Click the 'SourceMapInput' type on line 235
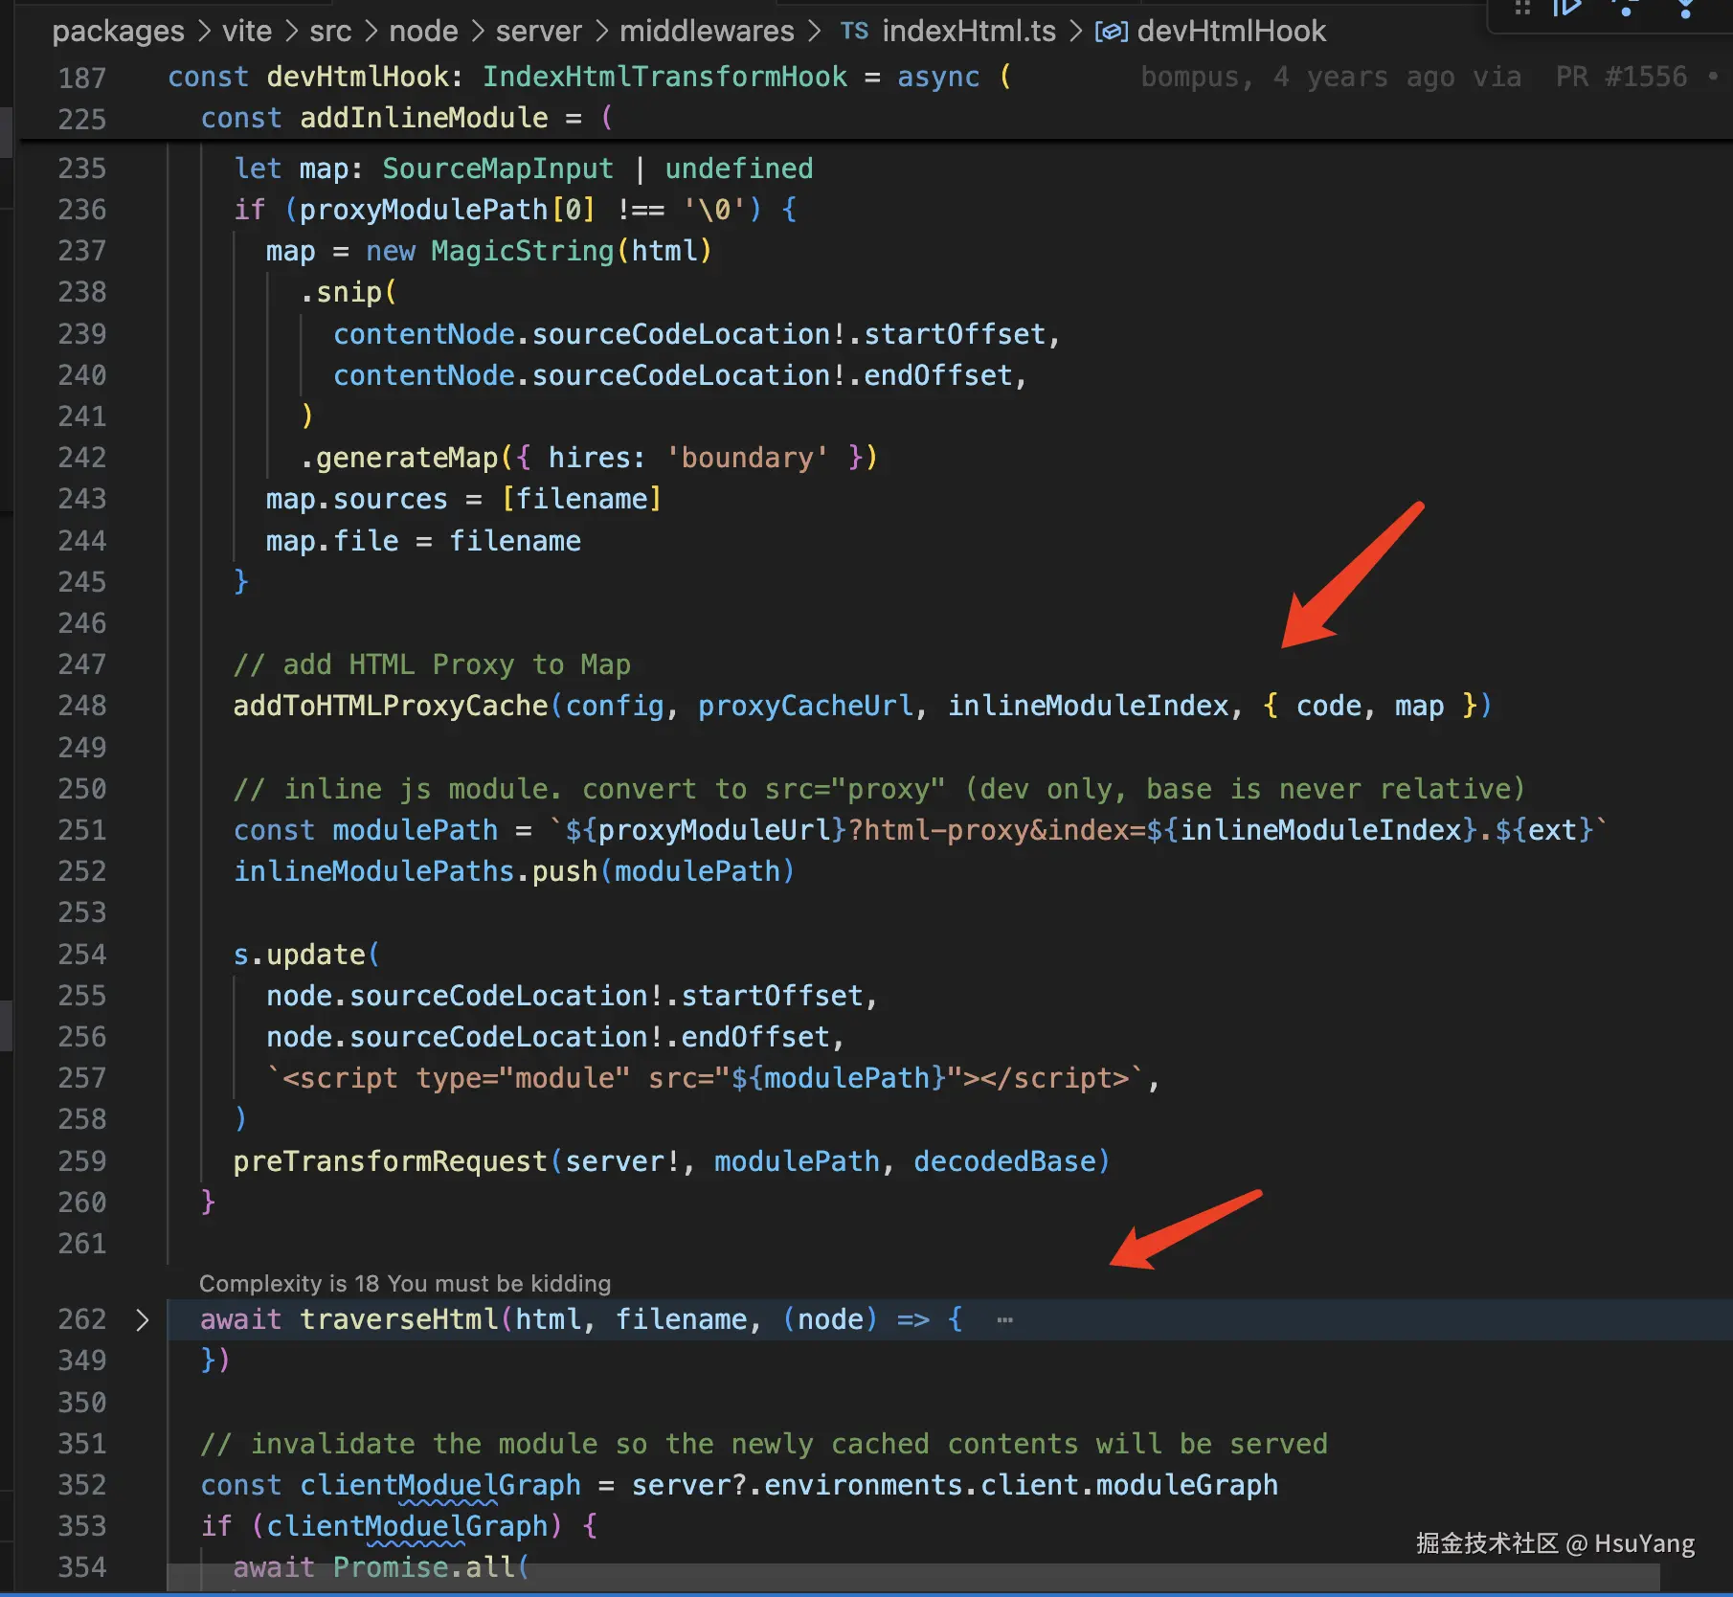The width and height of the screenshot is (1733, 1597). pyautogui.click(x=498, y=169)
